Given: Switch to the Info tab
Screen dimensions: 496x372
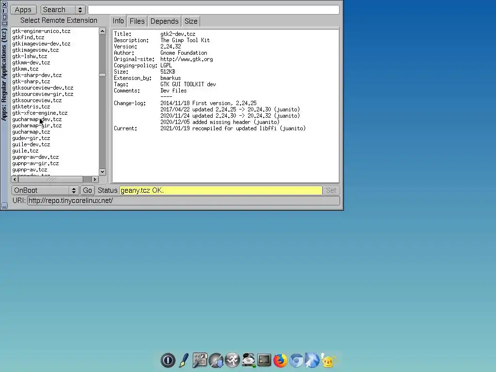Looking at the screenshot, I should (118, 21).
